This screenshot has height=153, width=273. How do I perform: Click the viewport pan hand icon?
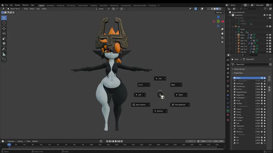(x=222, y=33)
